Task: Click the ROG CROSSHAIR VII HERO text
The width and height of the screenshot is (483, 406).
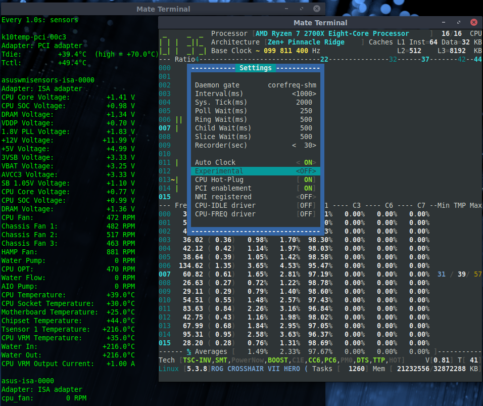Action: click(x=255, y=369)
